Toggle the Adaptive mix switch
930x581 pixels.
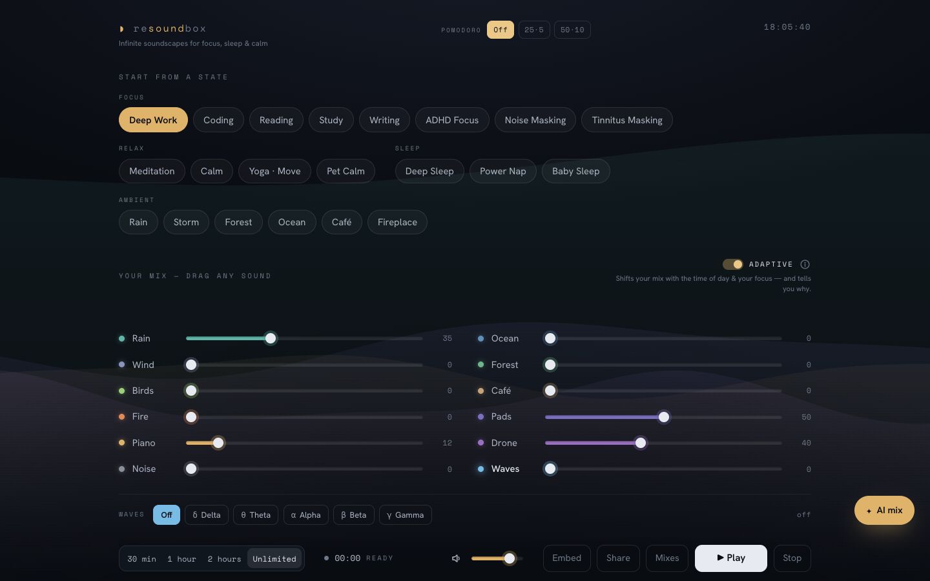732,264
